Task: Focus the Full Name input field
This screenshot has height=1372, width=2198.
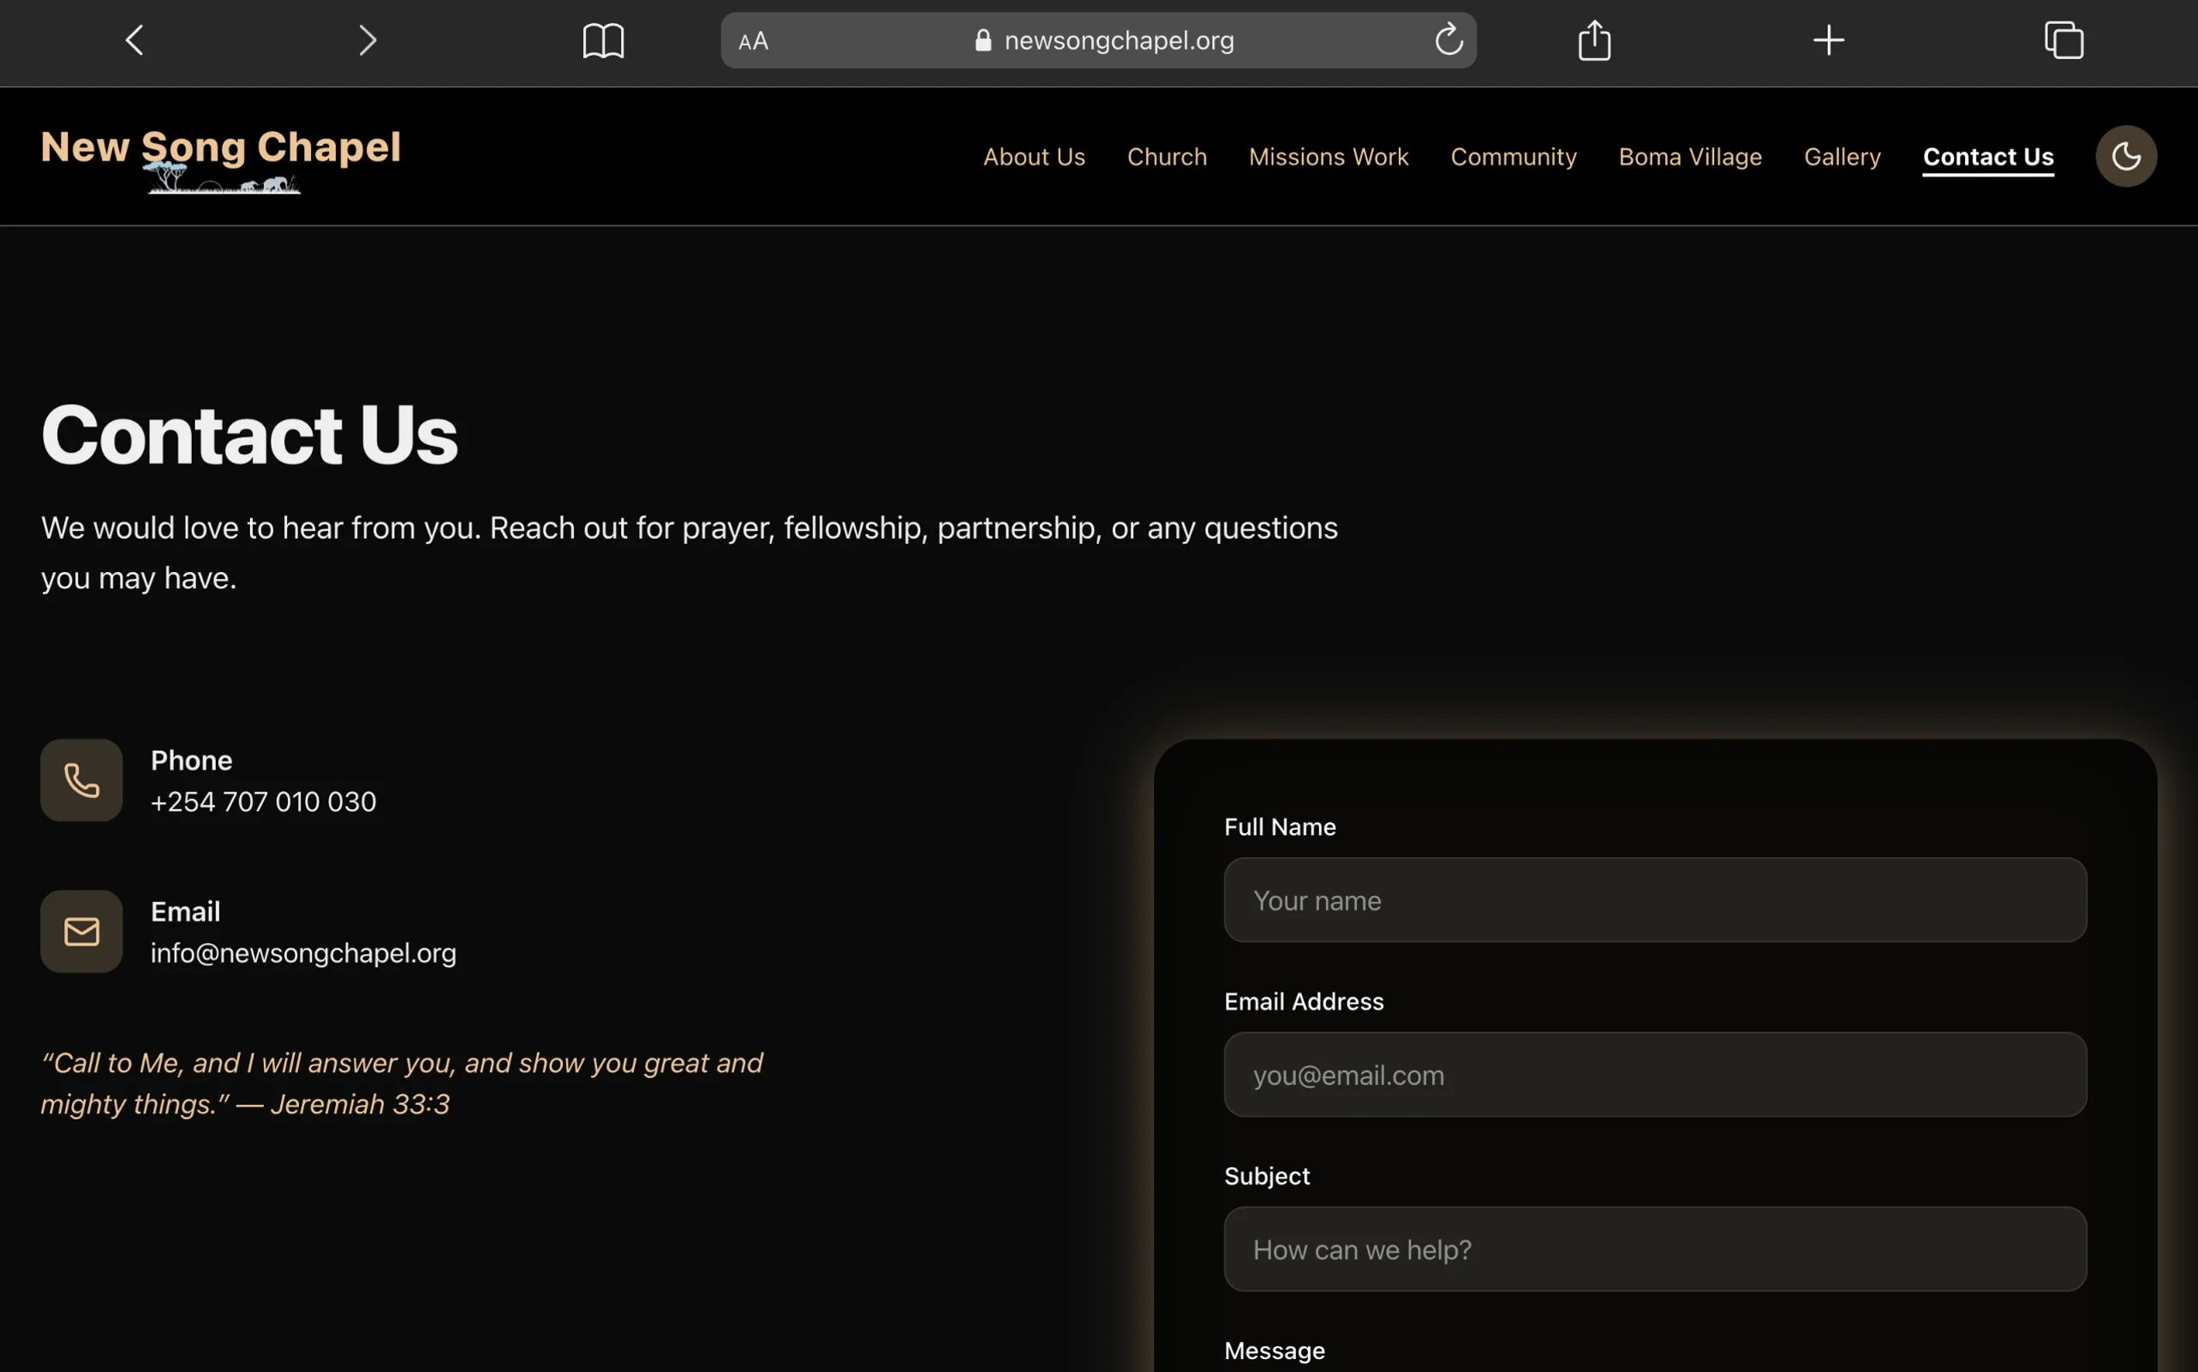Action: pyautogui.click(x=1655, y=900)
